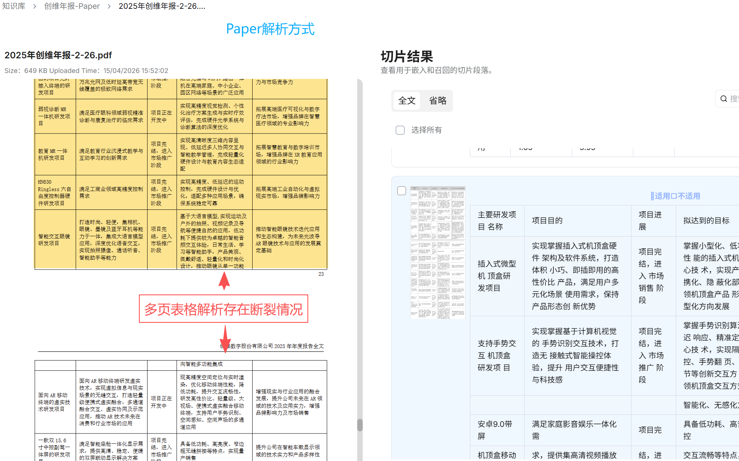Click the 项目正在开发中 cell in 弱视诊断 row
The height and width of the screenshot is (461, 739).
coord(162,116)
